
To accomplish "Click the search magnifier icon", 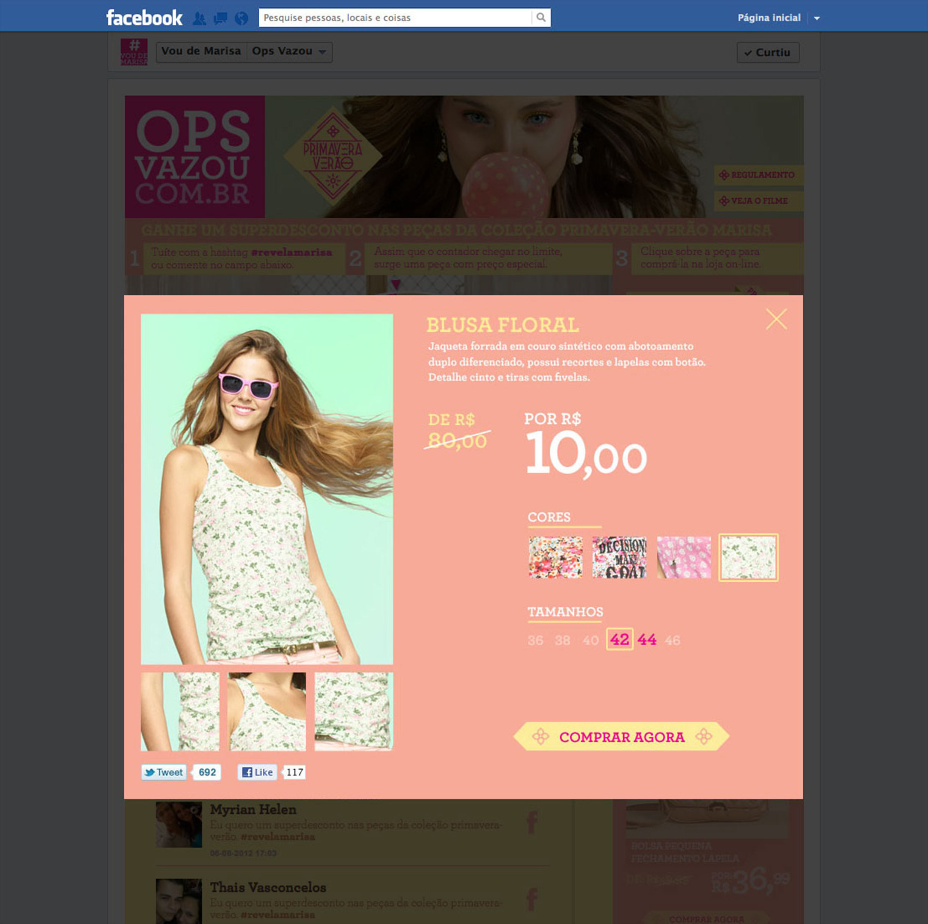I will tap(541, 18).
